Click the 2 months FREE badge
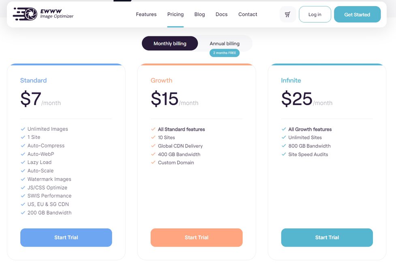Screen dimensions: 396x264 click(x=225, y=53)
